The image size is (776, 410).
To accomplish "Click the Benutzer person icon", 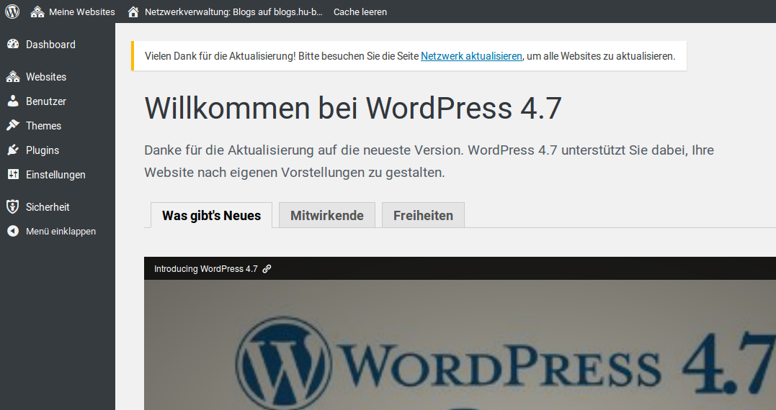I will pos(13,101).
